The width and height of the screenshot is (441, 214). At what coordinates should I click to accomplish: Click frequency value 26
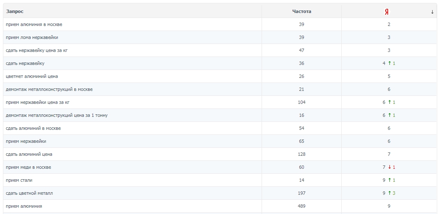point(301,76)
